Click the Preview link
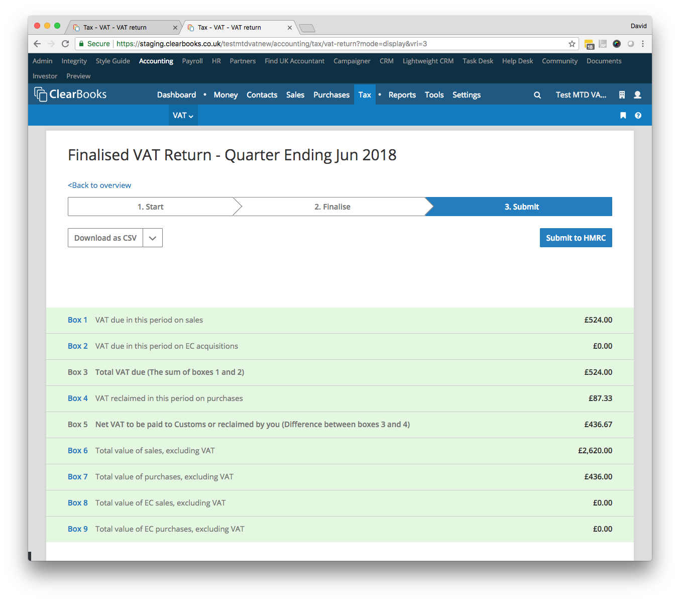The height and width of the screenshot is (601, 680). [79, 76]
